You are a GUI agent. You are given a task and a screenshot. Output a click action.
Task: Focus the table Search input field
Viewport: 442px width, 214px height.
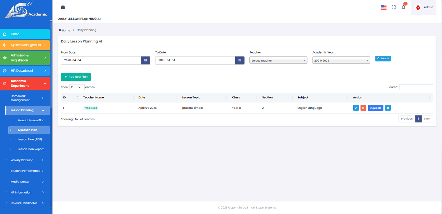point(416,87)
